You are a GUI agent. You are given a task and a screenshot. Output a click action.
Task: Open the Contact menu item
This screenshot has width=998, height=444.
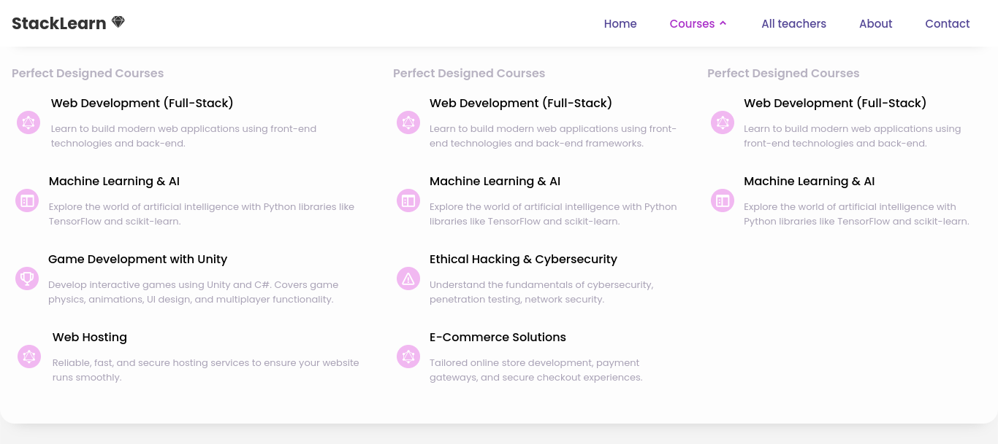click(x=947, y=24)
